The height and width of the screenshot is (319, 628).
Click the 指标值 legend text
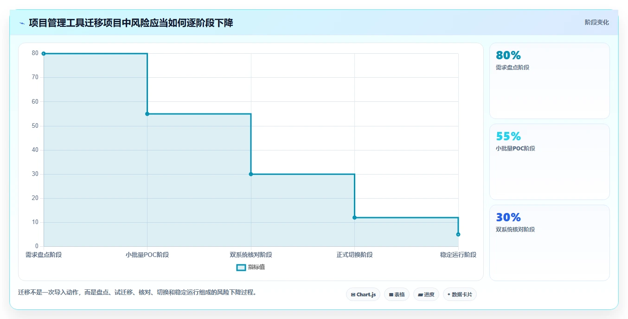256,267
